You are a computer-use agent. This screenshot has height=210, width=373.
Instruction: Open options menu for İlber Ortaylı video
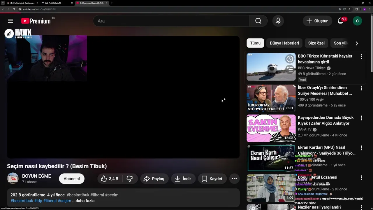point(361,88)
